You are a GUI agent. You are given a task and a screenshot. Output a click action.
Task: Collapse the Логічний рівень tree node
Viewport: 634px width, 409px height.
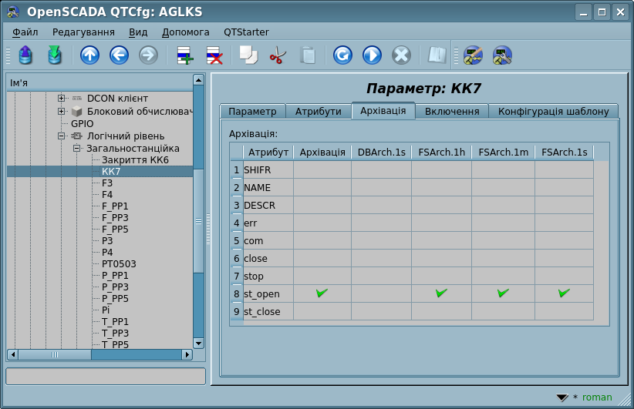pyautogui.click(x=62, y=136)
